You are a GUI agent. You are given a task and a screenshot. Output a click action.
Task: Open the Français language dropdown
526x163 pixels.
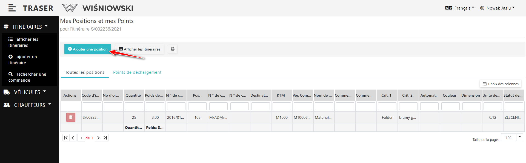click(460, 8)
